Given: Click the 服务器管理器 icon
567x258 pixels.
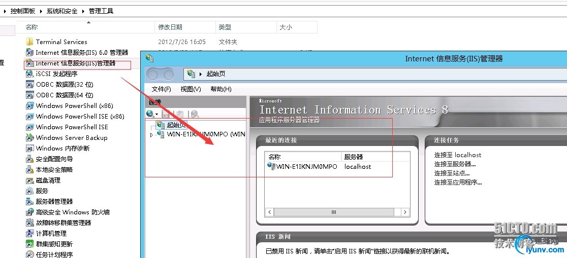Looking at the screenshot, I should pyautogui.click(x=30, y=201).
